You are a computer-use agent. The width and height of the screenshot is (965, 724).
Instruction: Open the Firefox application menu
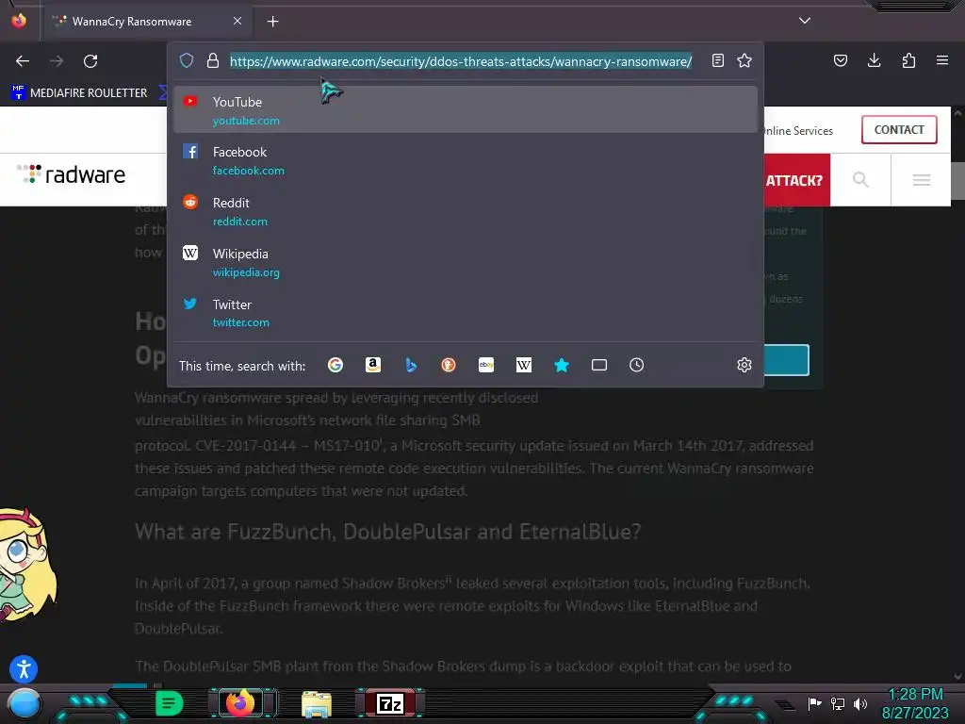pyautogui.click(x=942, y=60)
